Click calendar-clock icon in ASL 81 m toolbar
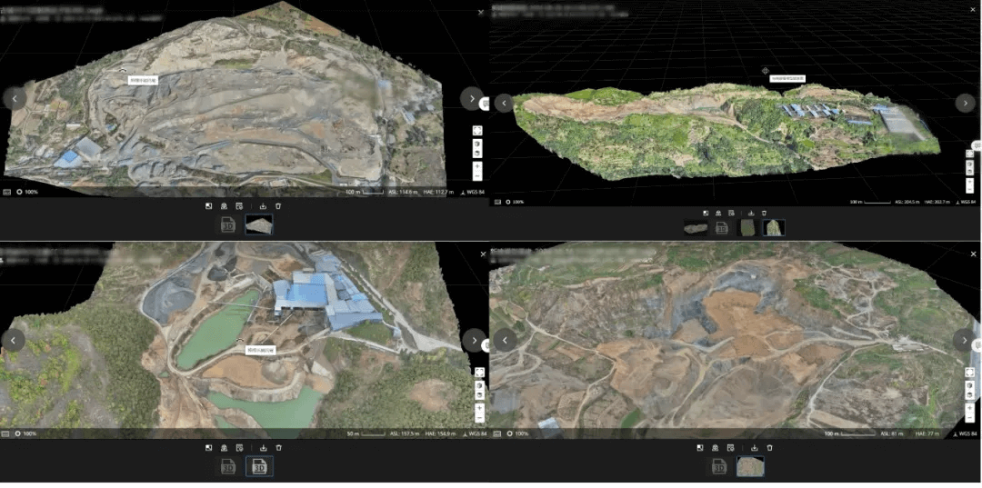This screenshot has width=982, height=488. pyautogui.click(x=730, y=448)
